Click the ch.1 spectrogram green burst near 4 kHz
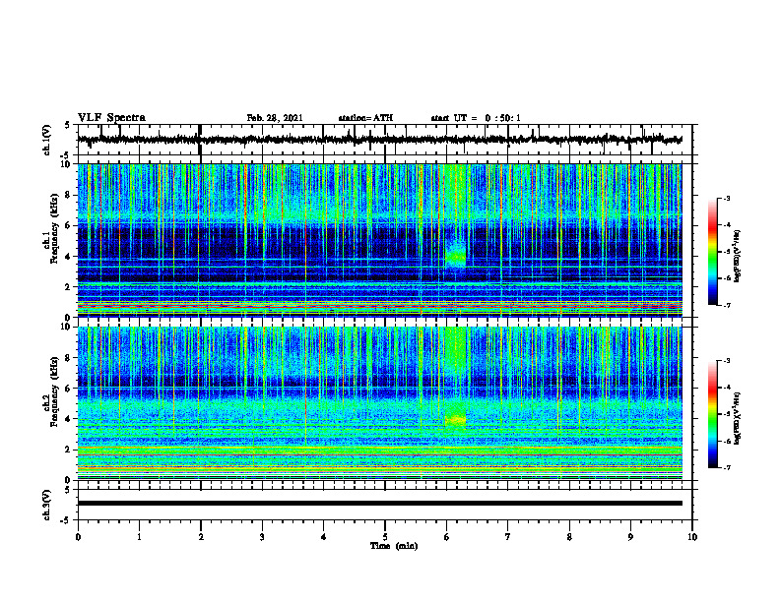 coord(456,257)
